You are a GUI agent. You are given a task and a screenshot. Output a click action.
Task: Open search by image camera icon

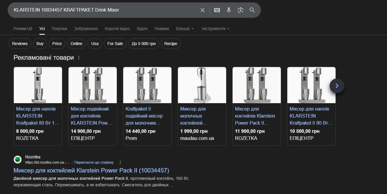pos(240,10)
